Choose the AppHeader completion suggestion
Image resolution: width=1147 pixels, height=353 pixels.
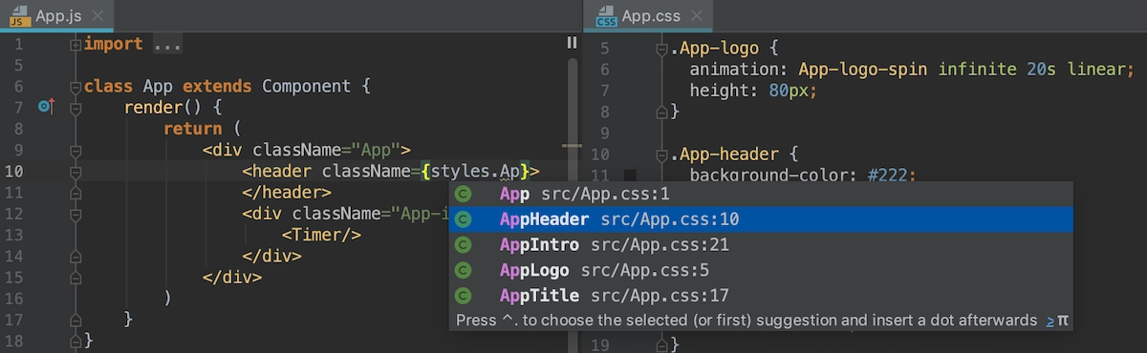[761, 219]
